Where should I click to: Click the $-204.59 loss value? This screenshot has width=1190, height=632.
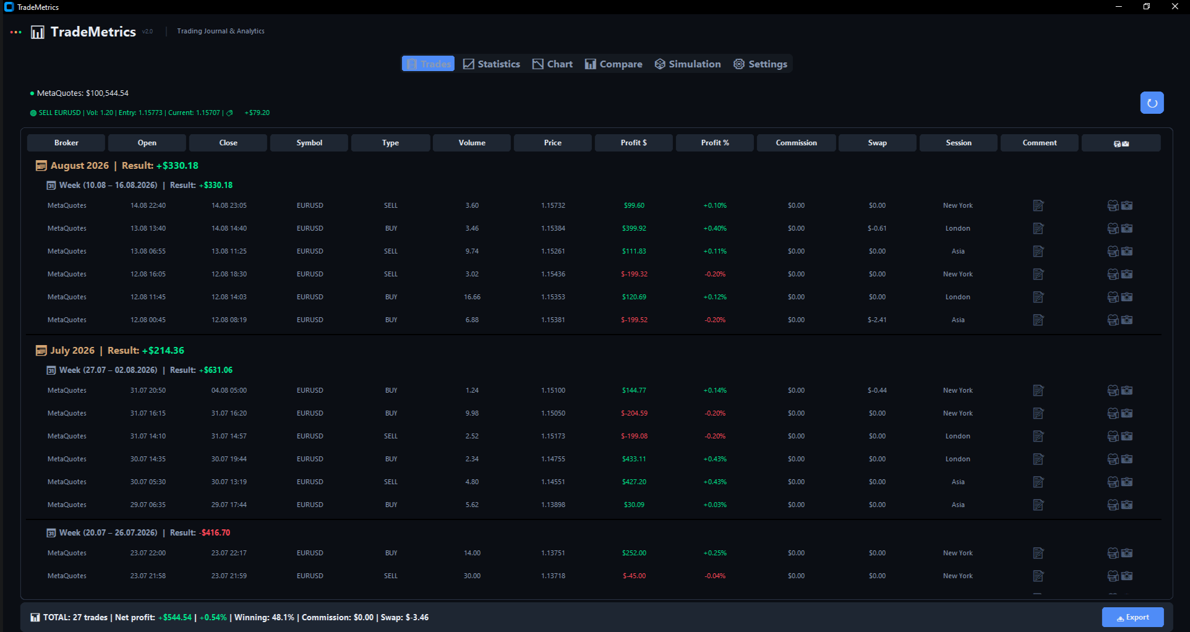(634, 413)
